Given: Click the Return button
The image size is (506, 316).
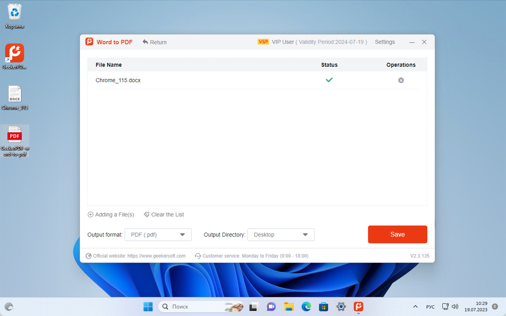Looking at the screenshot, I should tap(154, 42).
